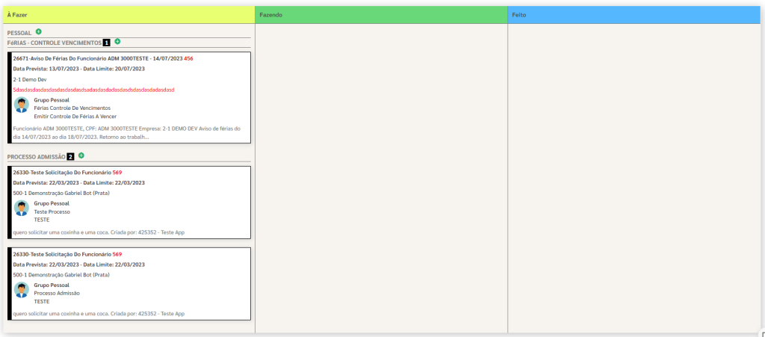Click the Funcionário ADM 3000TESTE description text
765x337 pixels.
127,133
